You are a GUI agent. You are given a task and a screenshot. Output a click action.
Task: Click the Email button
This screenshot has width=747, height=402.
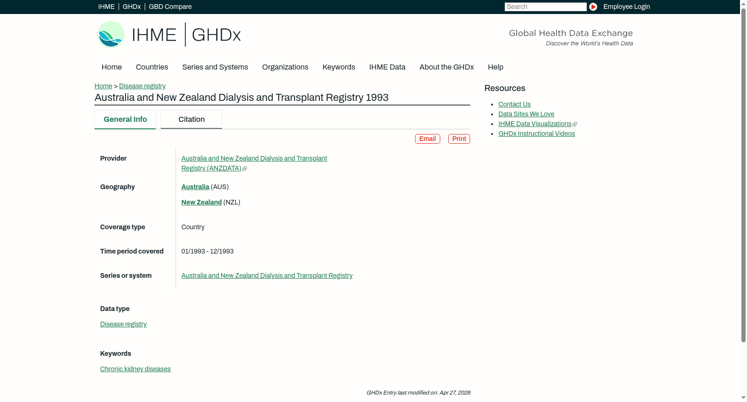point(427,139)
